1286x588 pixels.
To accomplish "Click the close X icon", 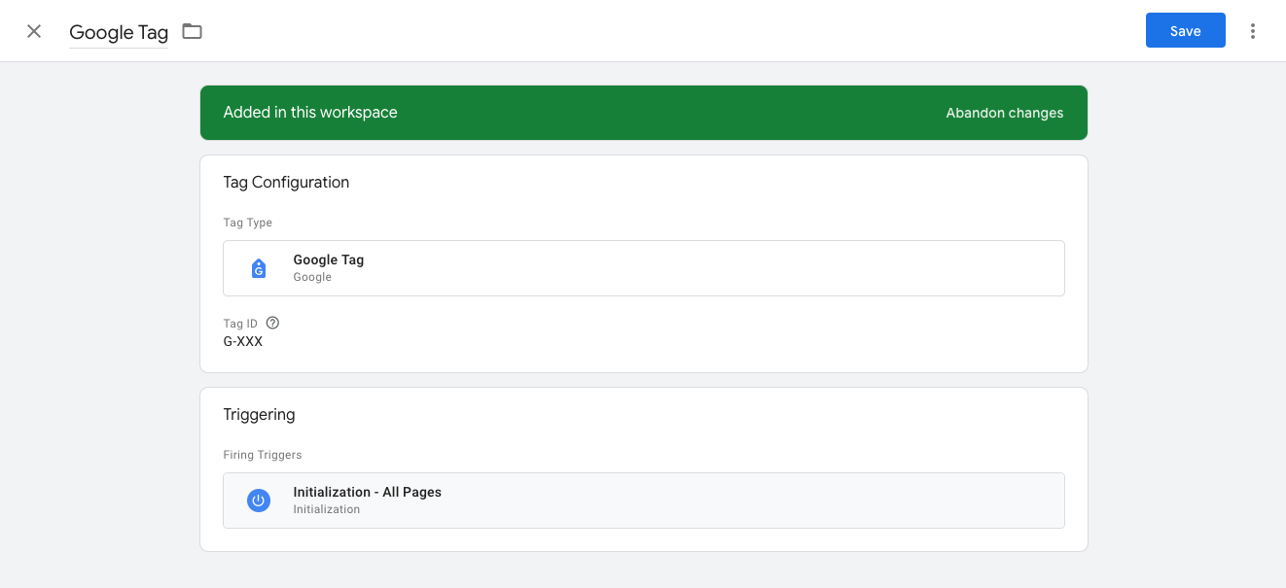I will pyautogui.click(x=33, y=30).
